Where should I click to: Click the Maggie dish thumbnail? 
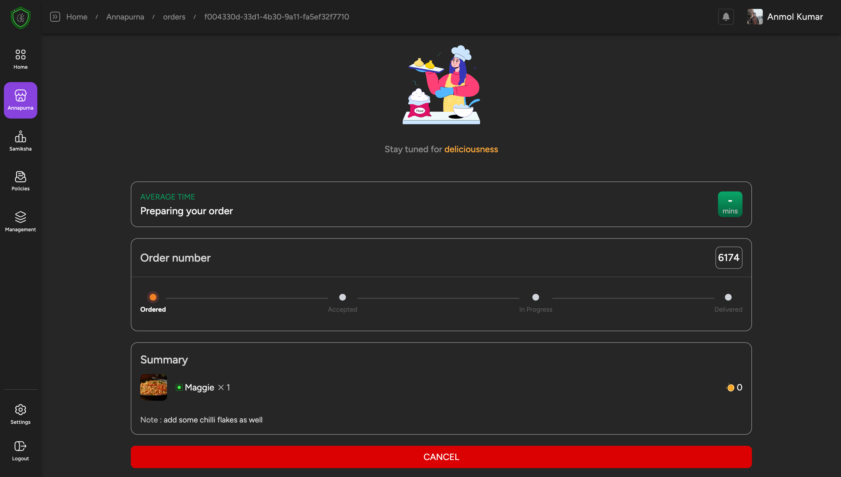point(153,387)
